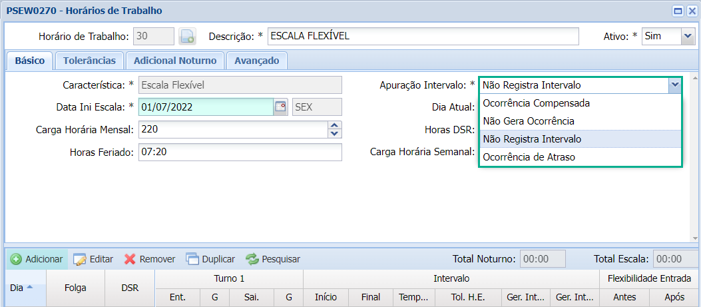The height and width of the screenshot is (307, 701).
Task: Expand the Ativo dropdown
Action: click(x=688, y=37)
